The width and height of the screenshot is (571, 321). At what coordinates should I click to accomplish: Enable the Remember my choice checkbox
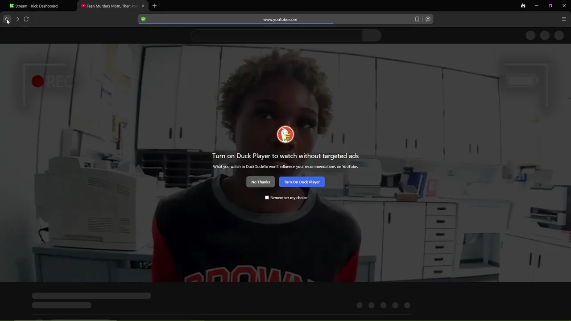[267, 198]
